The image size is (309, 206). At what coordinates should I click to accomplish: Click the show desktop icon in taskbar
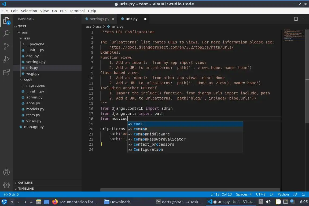[46, 202]
